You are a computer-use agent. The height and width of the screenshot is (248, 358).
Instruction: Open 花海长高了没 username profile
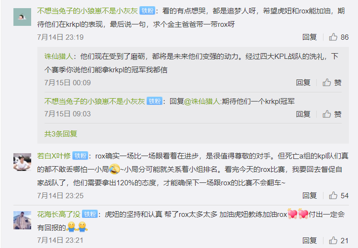tap(58, 214)
